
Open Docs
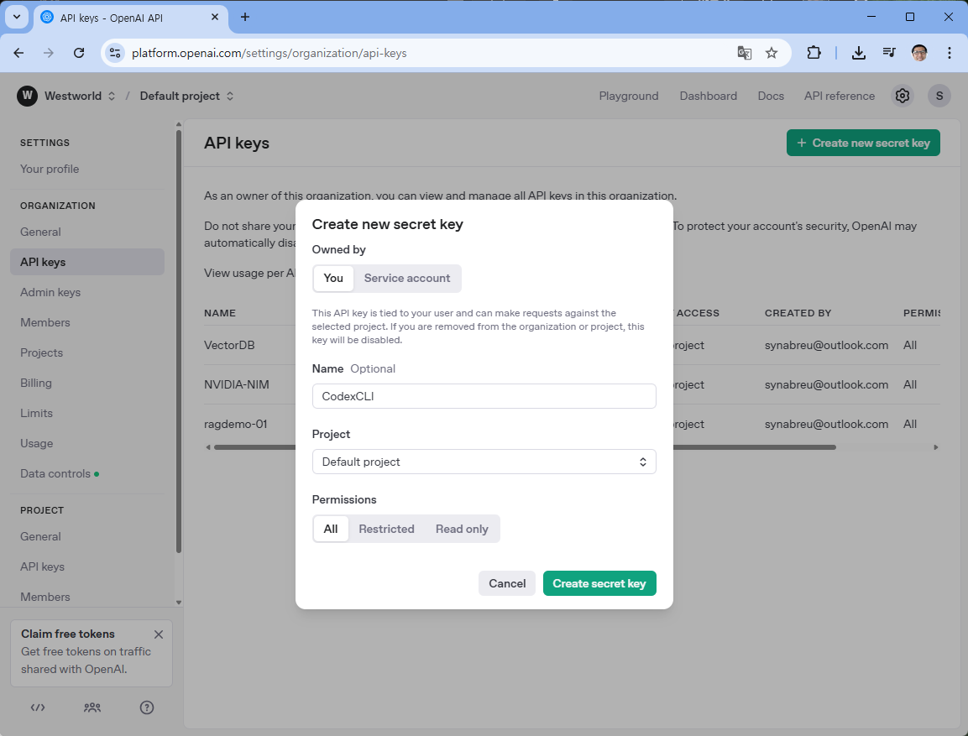click(771, 96)
